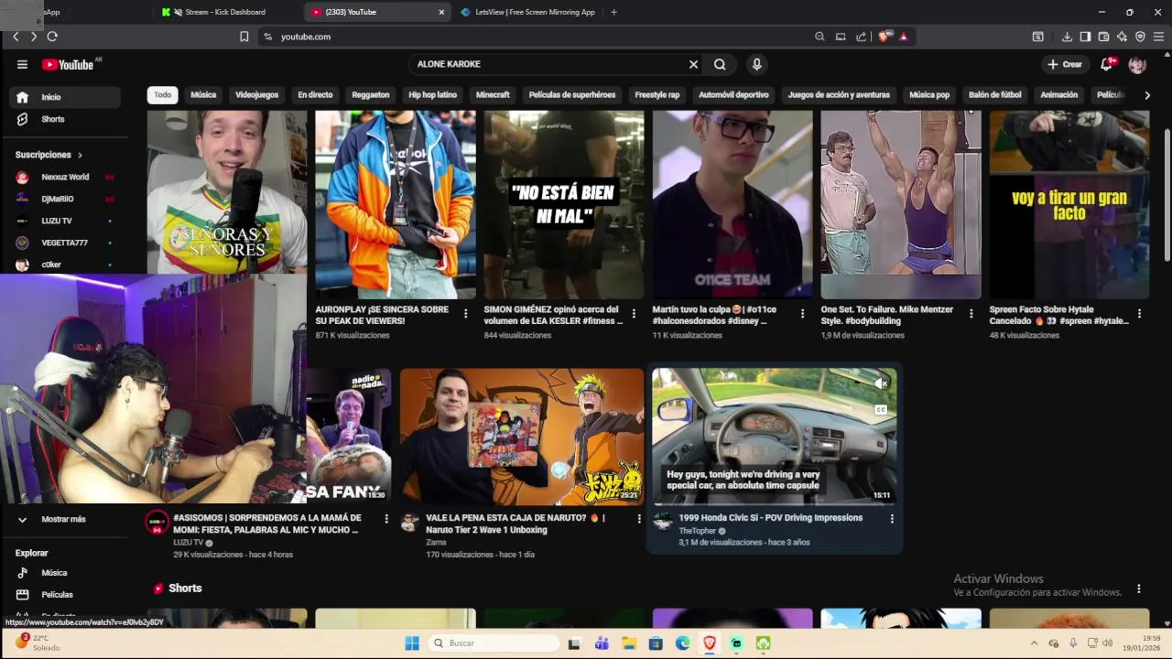Screen dimensions: 1172x659
Task: Open options for the Spreen Facto short
Action: click(x=1139, y=314)
